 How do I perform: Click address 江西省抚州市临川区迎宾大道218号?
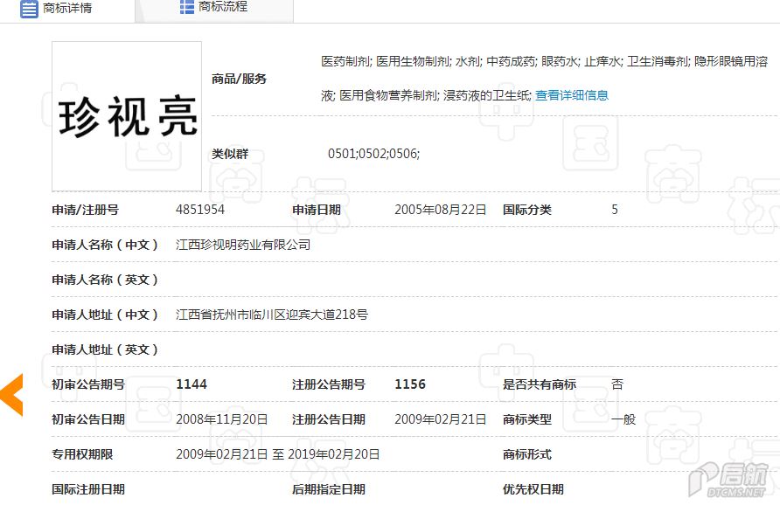272,315
